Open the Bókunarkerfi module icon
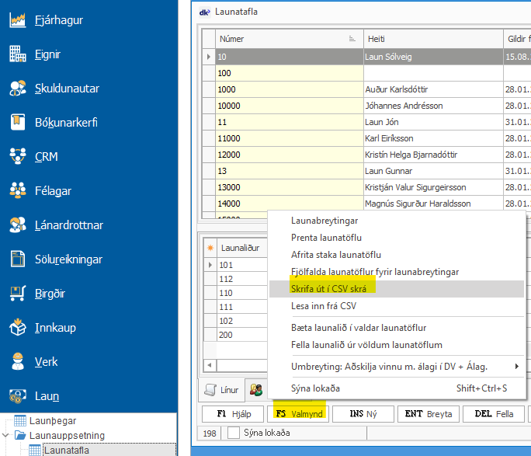 tap(18, 123)
